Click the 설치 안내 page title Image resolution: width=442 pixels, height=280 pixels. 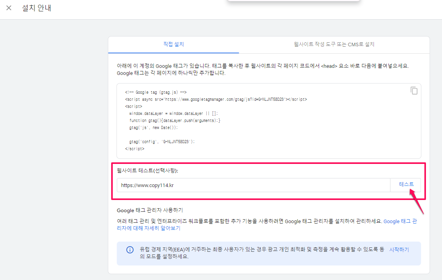pos(36,8)
